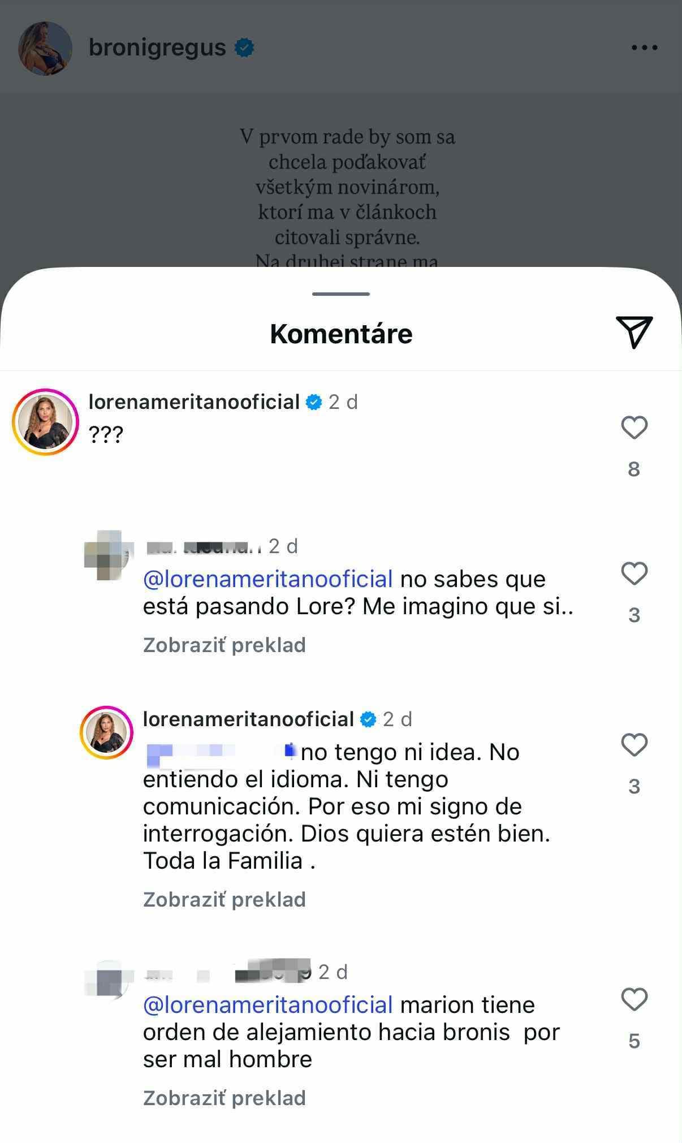Open lorenameritanooficial username on top comment
Image resolution: width=682 pixels, height=1143 pixels.
click(194, 402)
